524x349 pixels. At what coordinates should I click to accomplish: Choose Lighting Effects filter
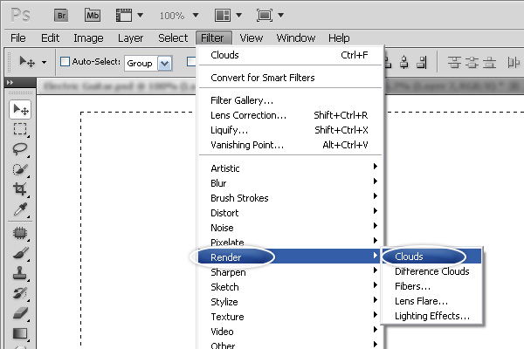[431, 316]
